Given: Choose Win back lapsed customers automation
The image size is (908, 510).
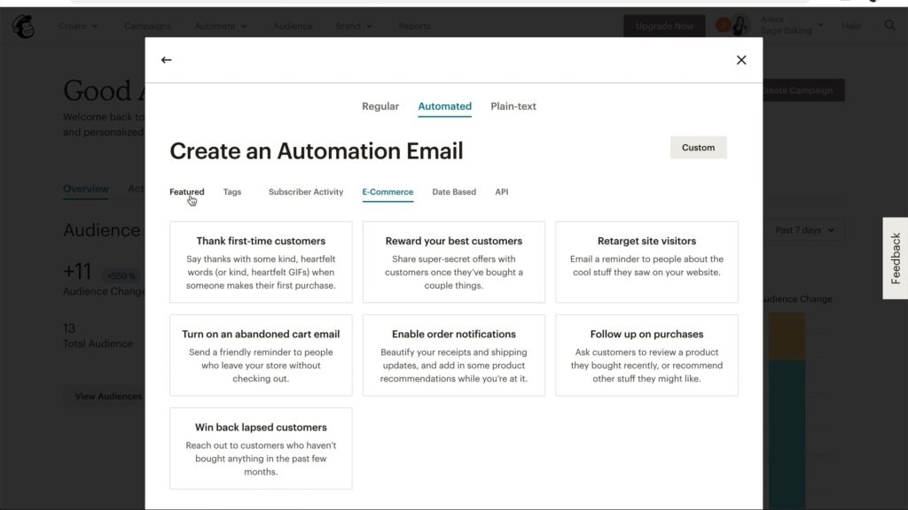Looking at the screenshot, I should tap(261, 448).
